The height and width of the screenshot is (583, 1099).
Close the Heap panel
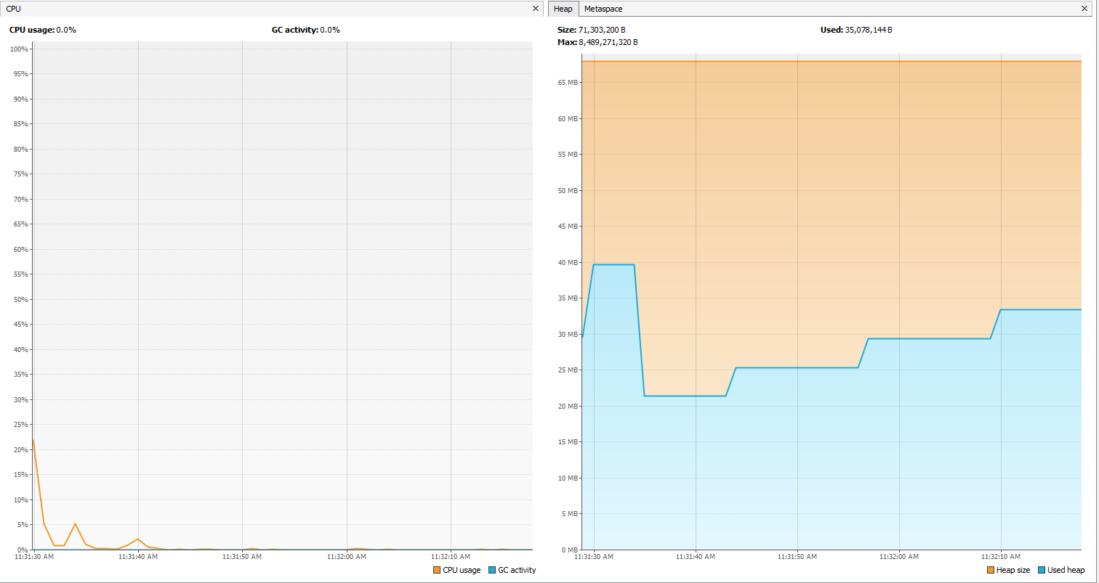pos(1084,9)
